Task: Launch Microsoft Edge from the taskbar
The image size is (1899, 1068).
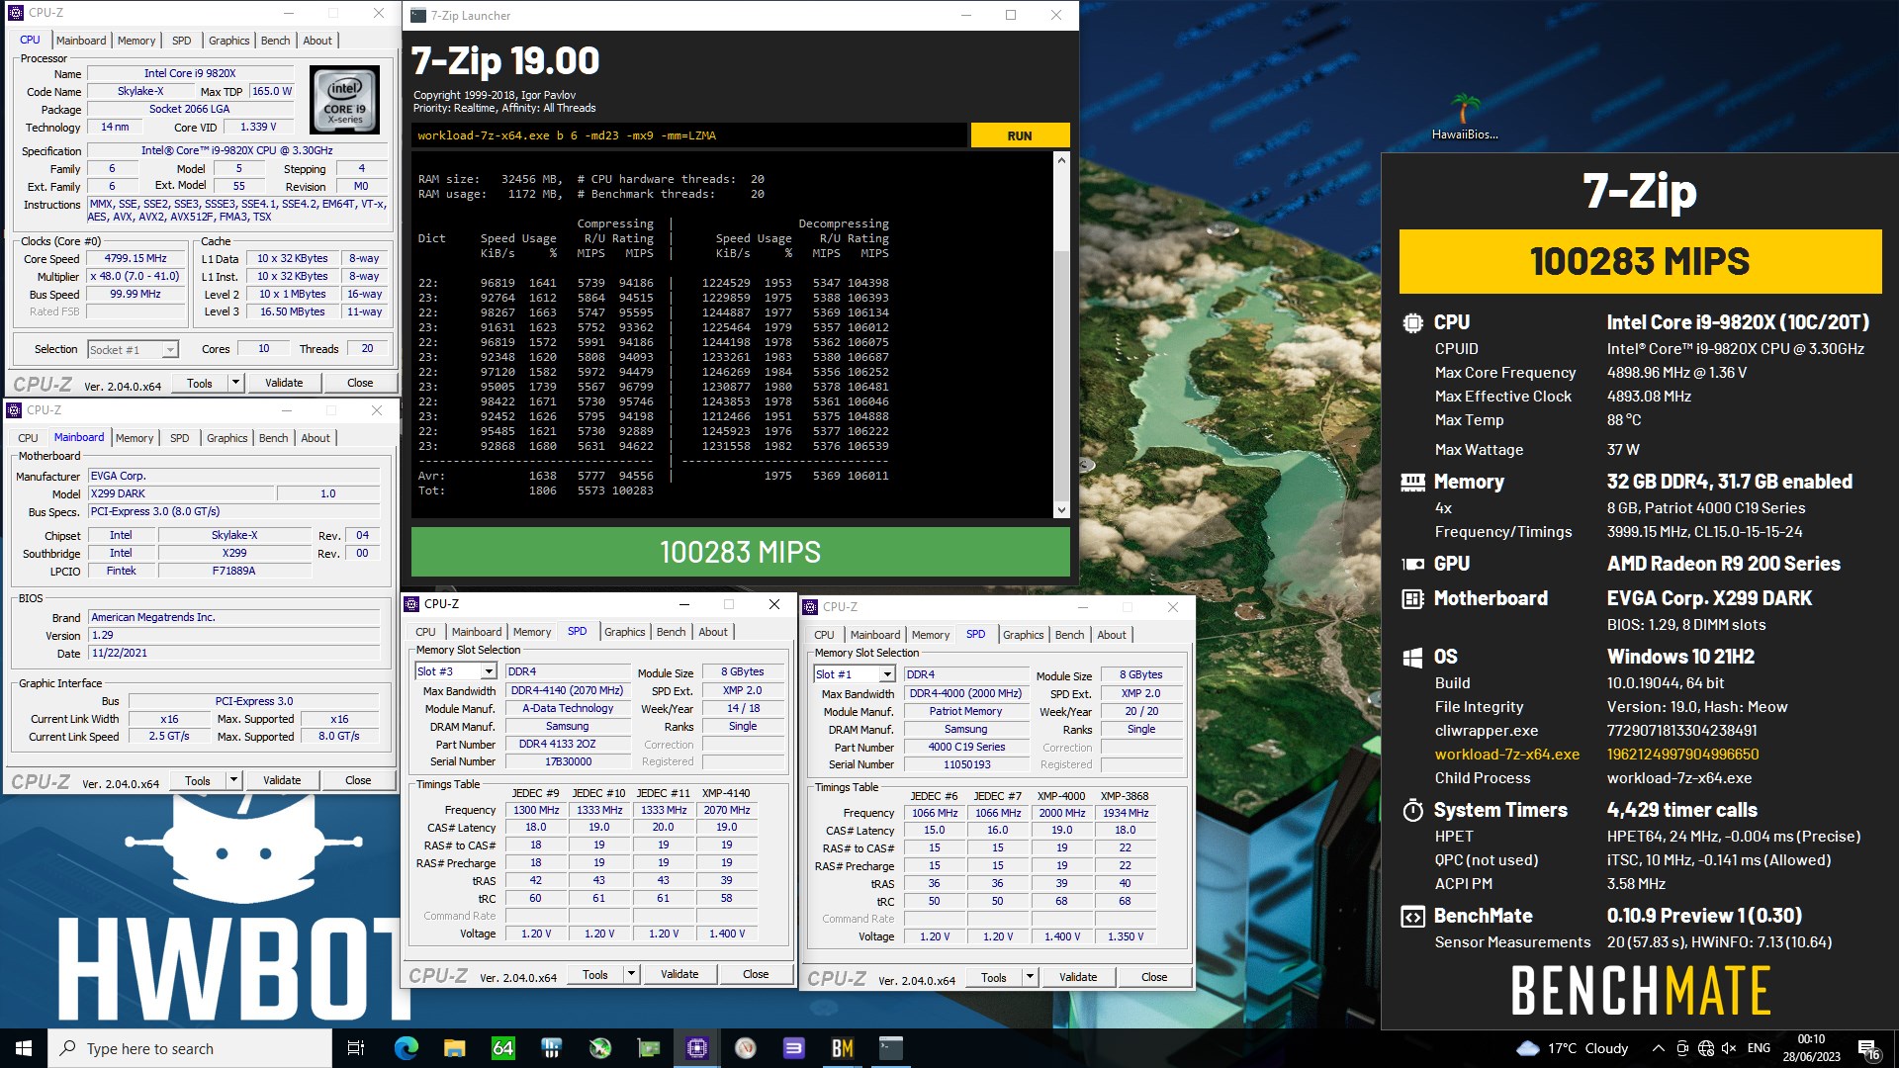Action: pos(406,1048)
